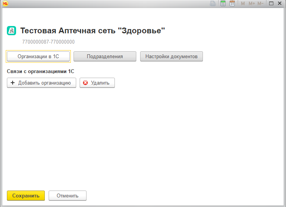This screenshot has width=286, height=207.
Task: Click Удалить button
Action: (x=97, y=83)
